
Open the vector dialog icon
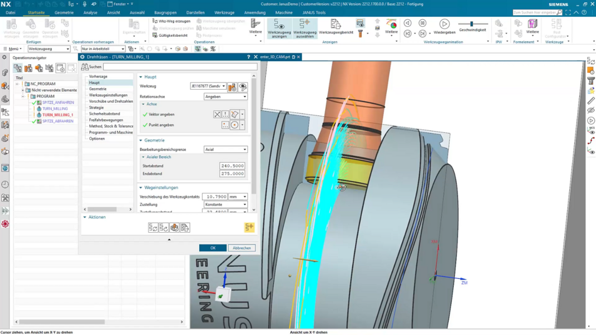[x=225, y=114]
